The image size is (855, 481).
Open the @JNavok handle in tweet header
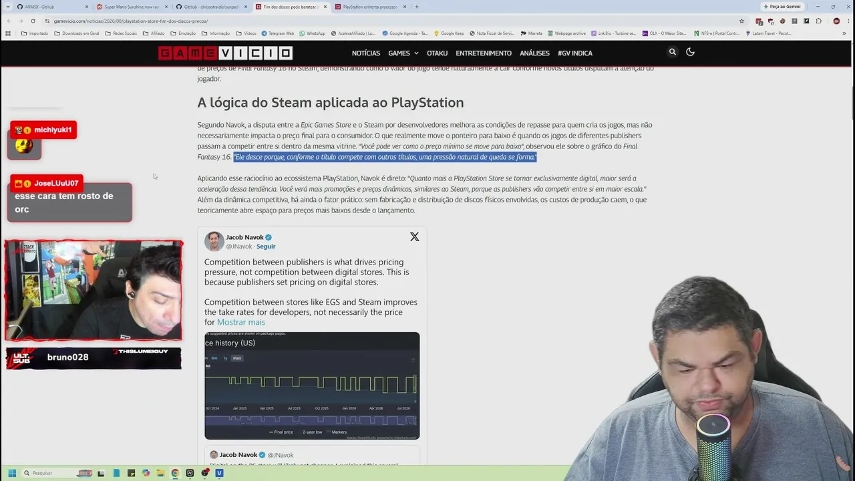click(x=238, y=247)
